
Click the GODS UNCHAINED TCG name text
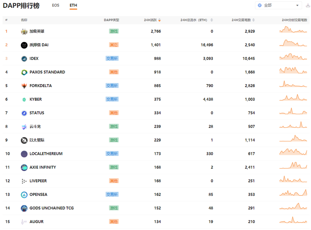(52, 208)
